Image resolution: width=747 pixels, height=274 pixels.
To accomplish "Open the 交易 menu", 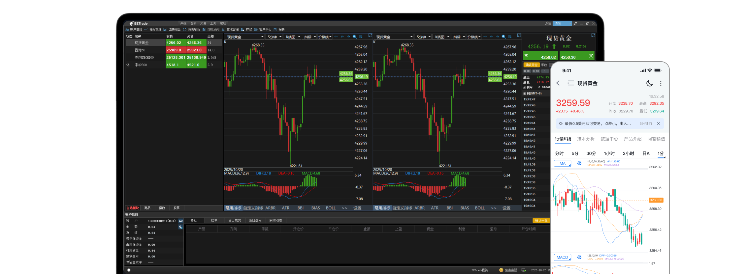I will [203, 23].
